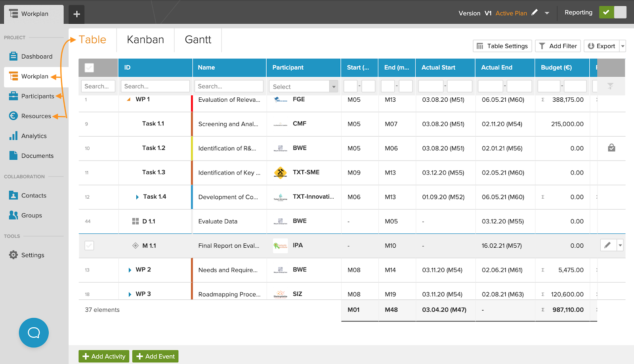
Task: Open the Groups people icon
Action: pyautogui.click(x=13, y=215)
